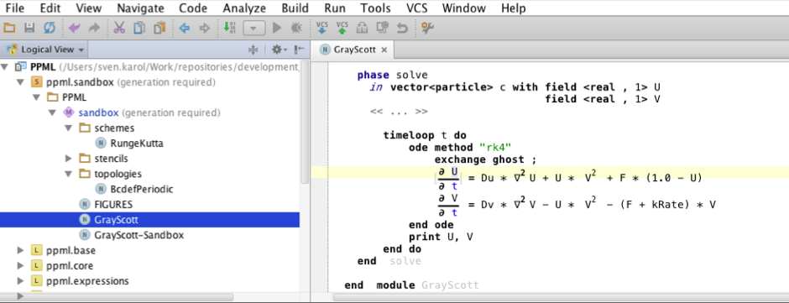Navigate Forward with right arrow
Viewport: 789px width, 303px height.
coord(204,28)
